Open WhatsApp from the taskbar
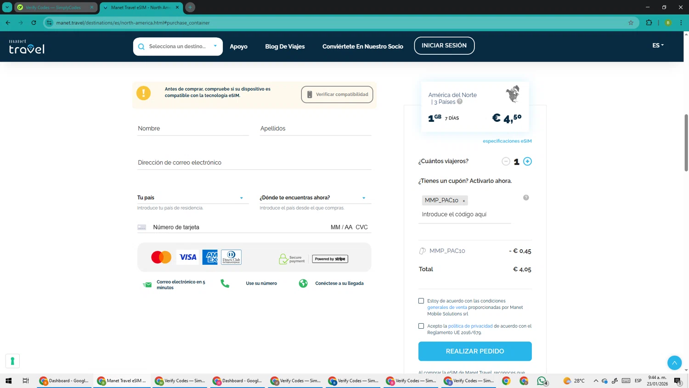The image size is (689, 388). click(x=542, y=381)
